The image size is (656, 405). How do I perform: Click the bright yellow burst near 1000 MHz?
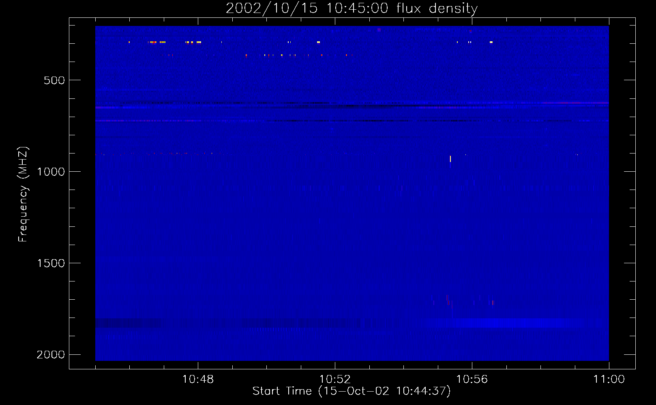[x=450, y=159]
